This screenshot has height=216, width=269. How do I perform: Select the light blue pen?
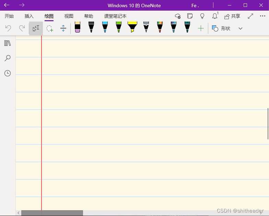105,27
